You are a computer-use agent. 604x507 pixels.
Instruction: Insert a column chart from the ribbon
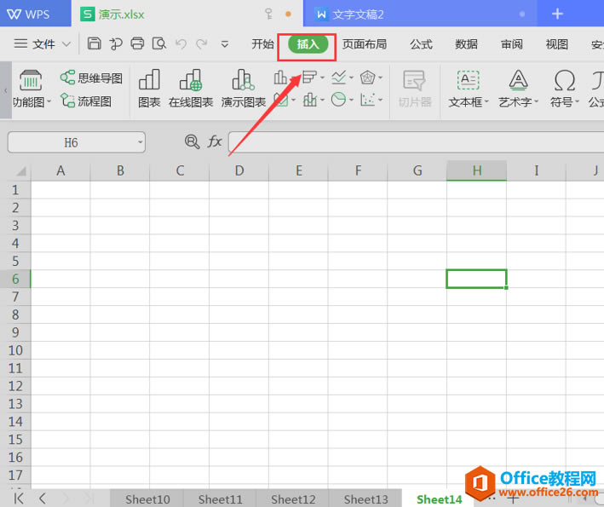(280, 78)
